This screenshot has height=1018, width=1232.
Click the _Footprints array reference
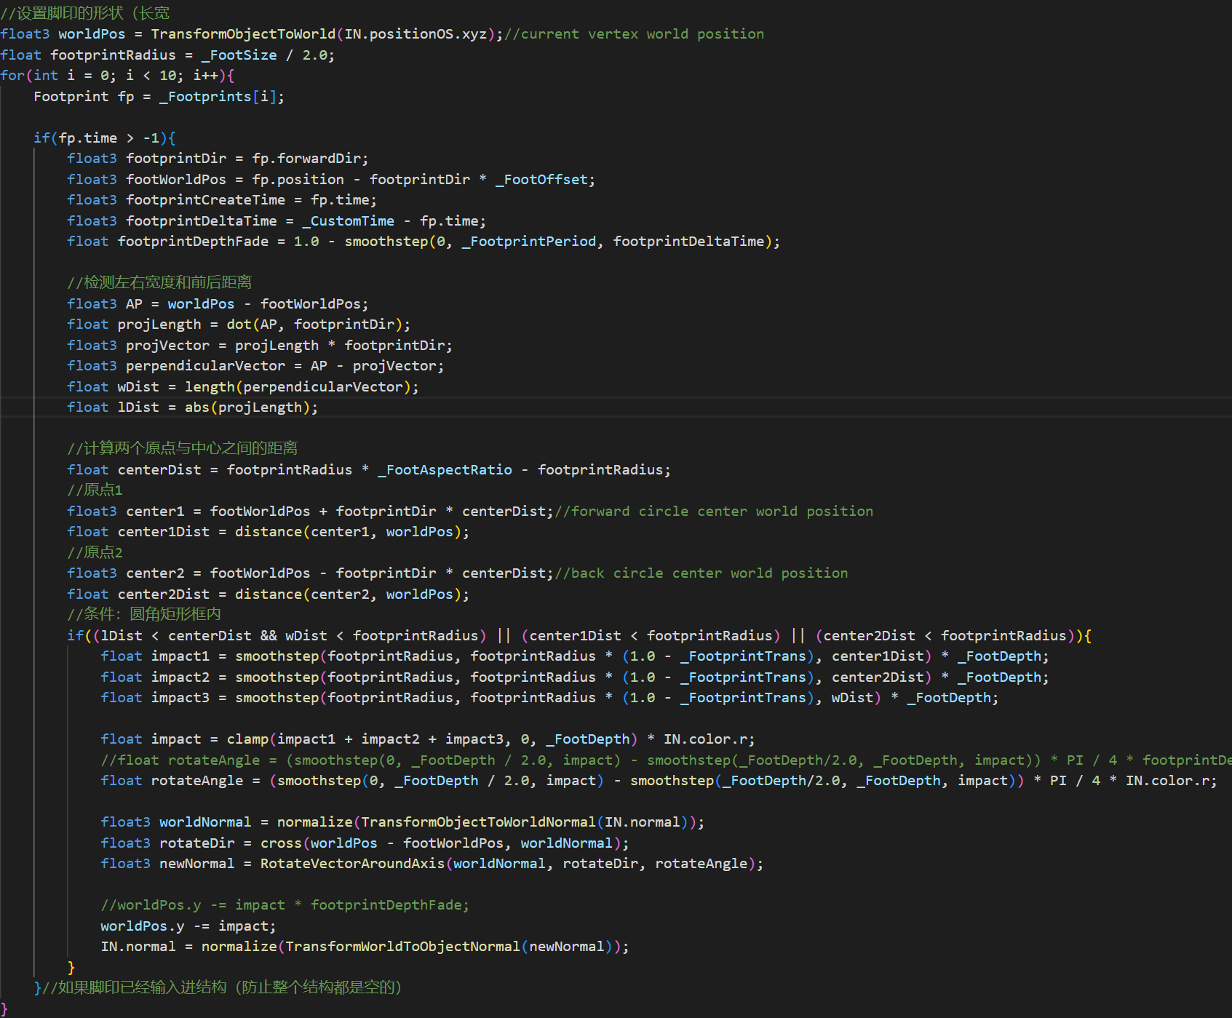[x=205, y=97]
